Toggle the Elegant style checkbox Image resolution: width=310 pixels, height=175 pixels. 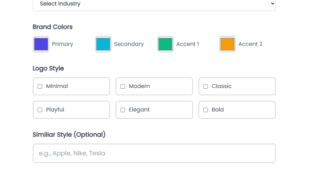click(x=123, y=110)
